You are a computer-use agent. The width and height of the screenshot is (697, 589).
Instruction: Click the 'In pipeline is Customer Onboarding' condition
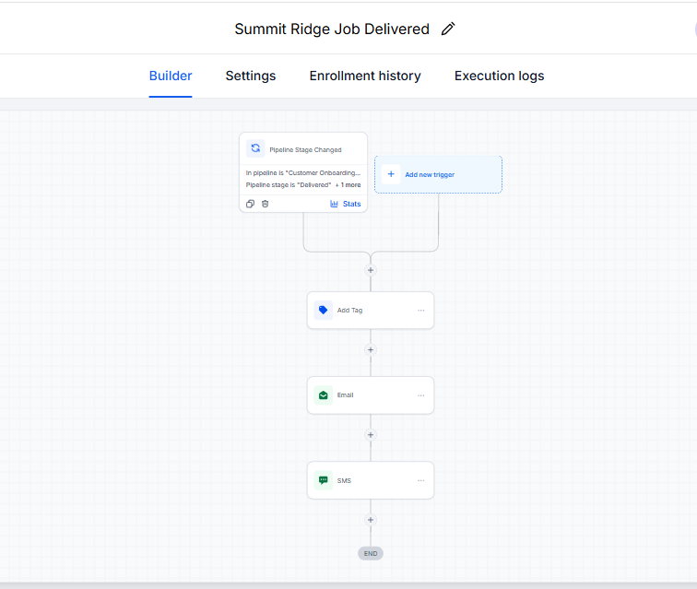303,173
